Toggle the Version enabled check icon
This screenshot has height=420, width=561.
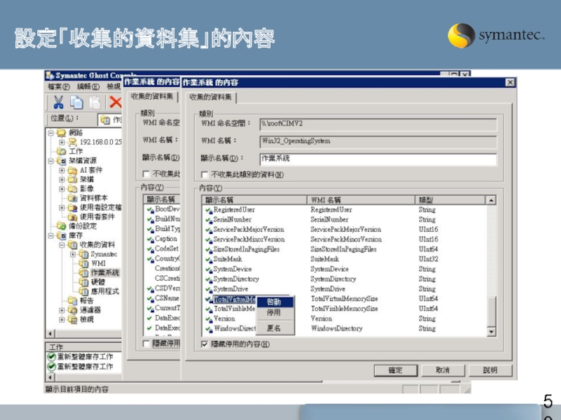(209, 319)
